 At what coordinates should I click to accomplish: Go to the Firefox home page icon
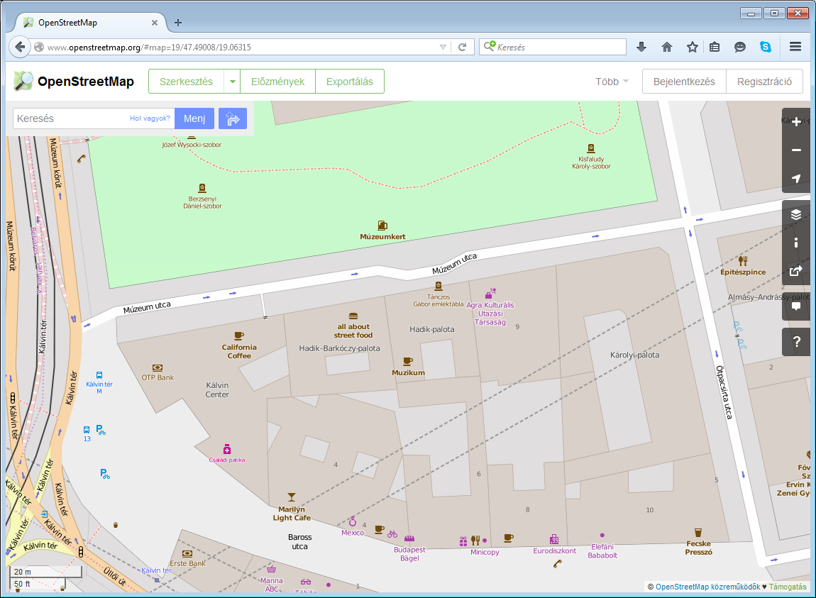(x=667, y=47)
